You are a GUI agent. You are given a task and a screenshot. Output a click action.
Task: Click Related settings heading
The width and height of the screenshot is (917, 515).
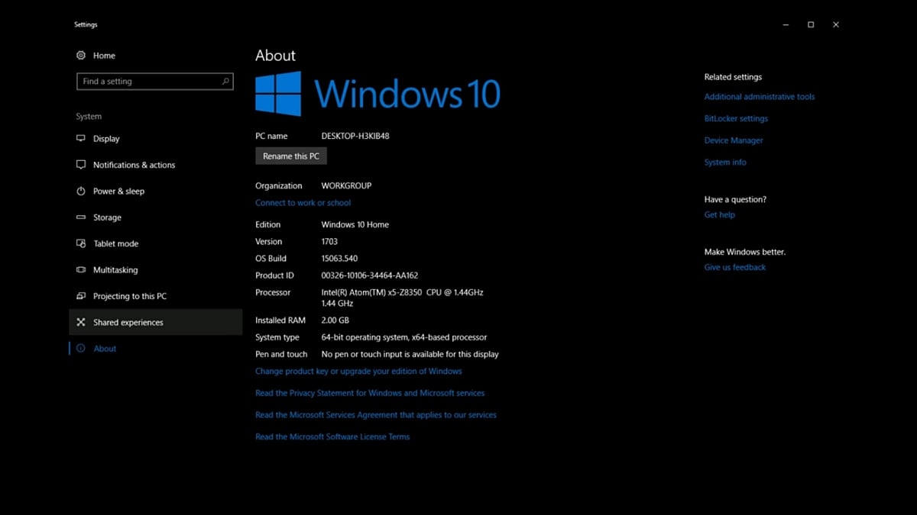pos(733,77)
